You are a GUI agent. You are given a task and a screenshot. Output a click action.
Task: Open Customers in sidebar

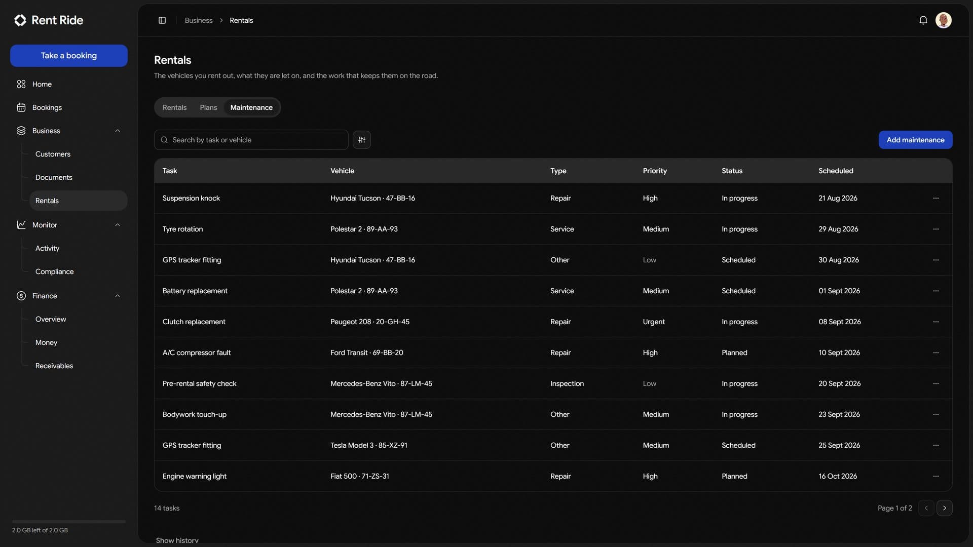point(78,154)
